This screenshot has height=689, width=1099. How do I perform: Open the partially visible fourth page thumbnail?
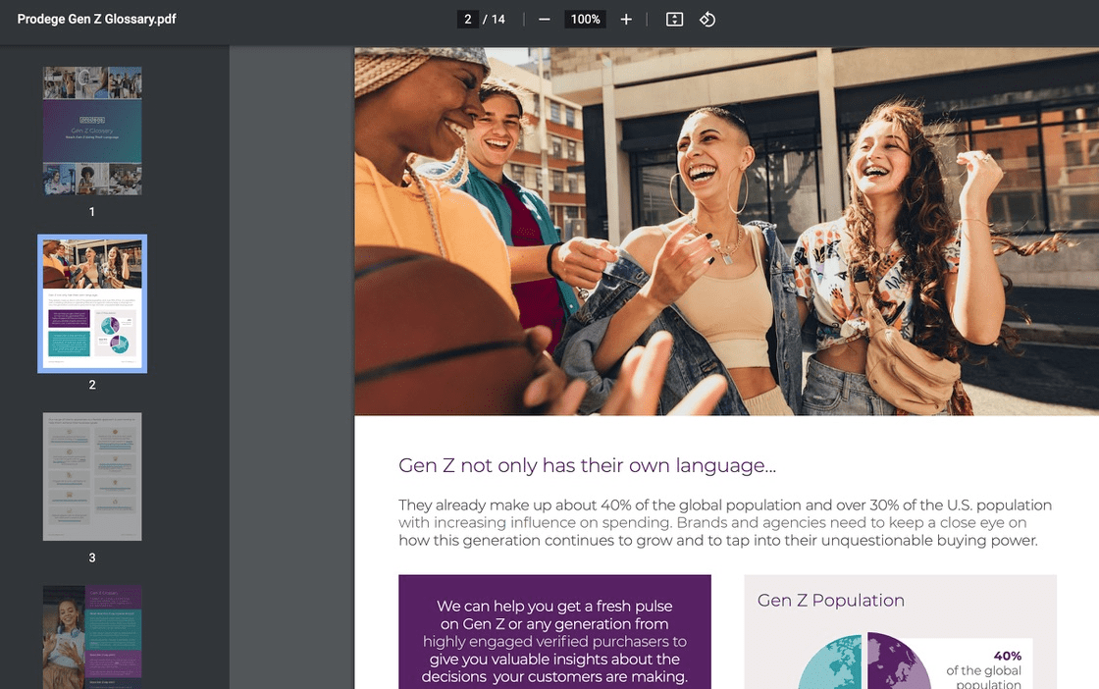click(x=92, y=637)
